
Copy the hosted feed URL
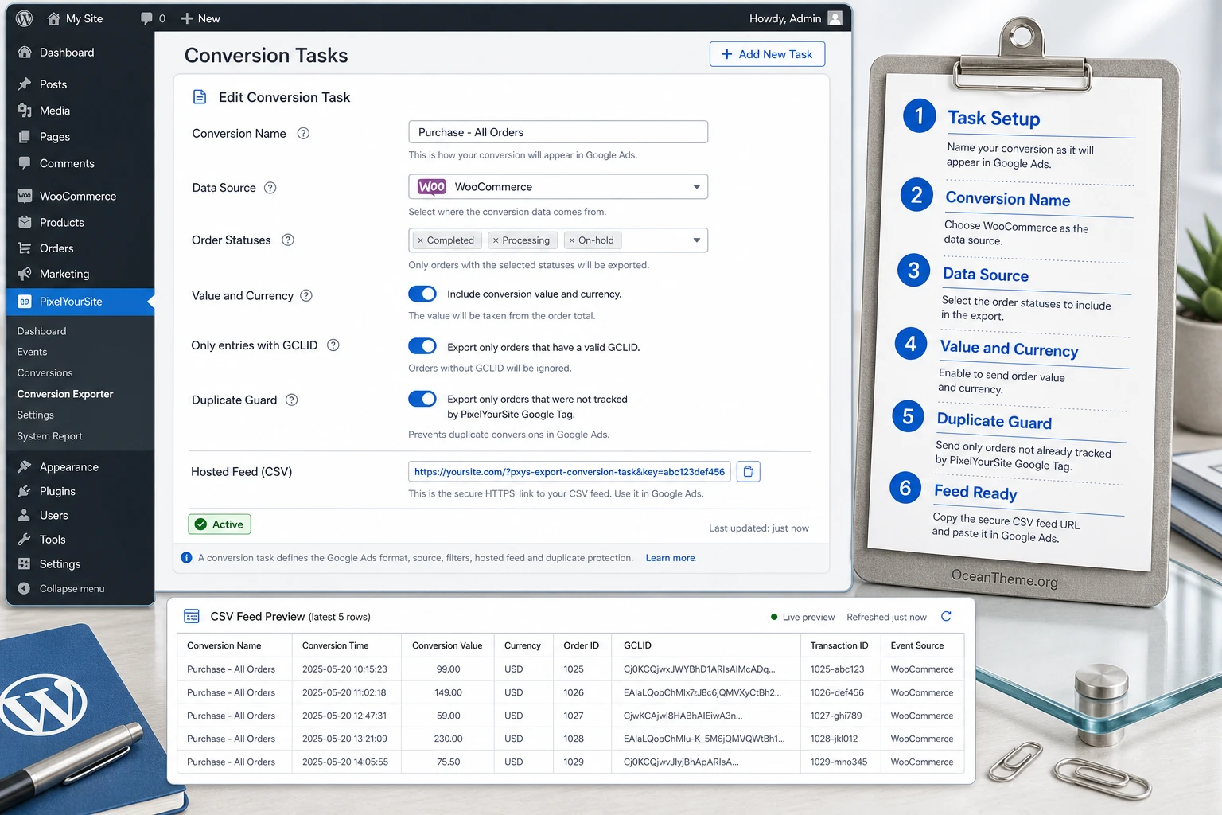pyautogui.click(x=749, y=472)
